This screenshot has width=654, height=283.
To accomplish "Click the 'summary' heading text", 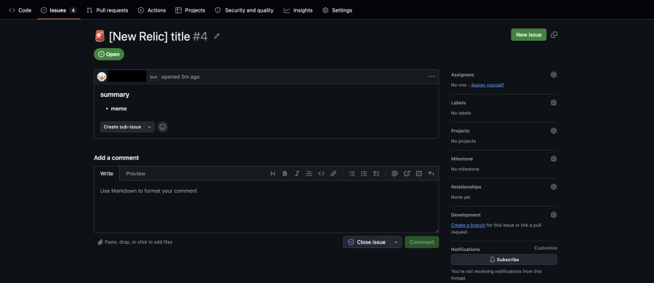I will coord(115,95).
